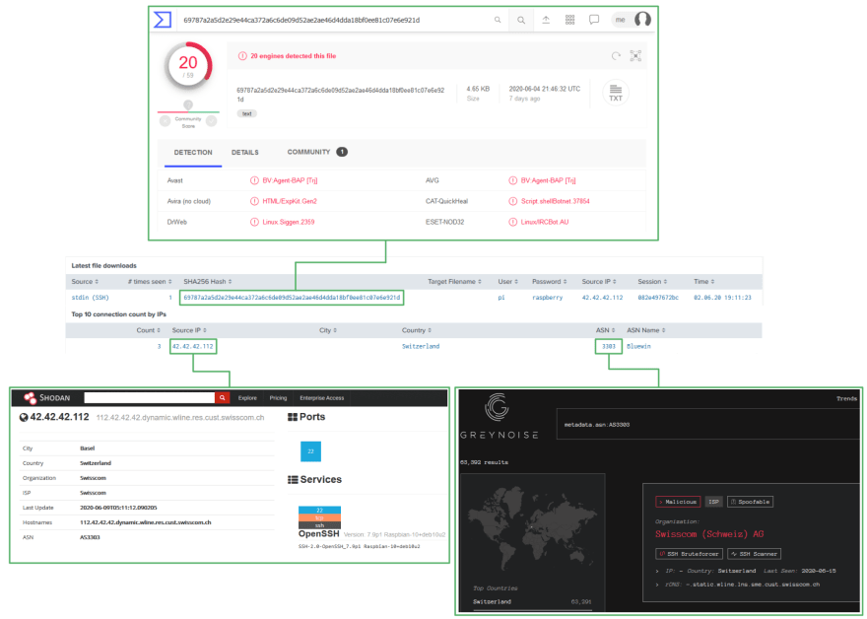Click the Shodan red search button
Viewport: 867px width, 619px height.
222,398
